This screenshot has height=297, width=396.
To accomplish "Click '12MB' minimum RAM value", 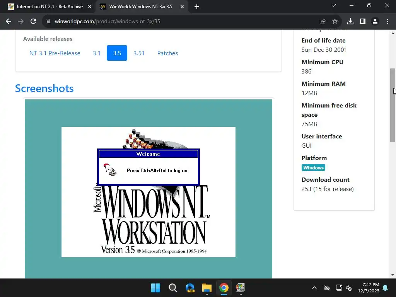I will coord(309,93).
